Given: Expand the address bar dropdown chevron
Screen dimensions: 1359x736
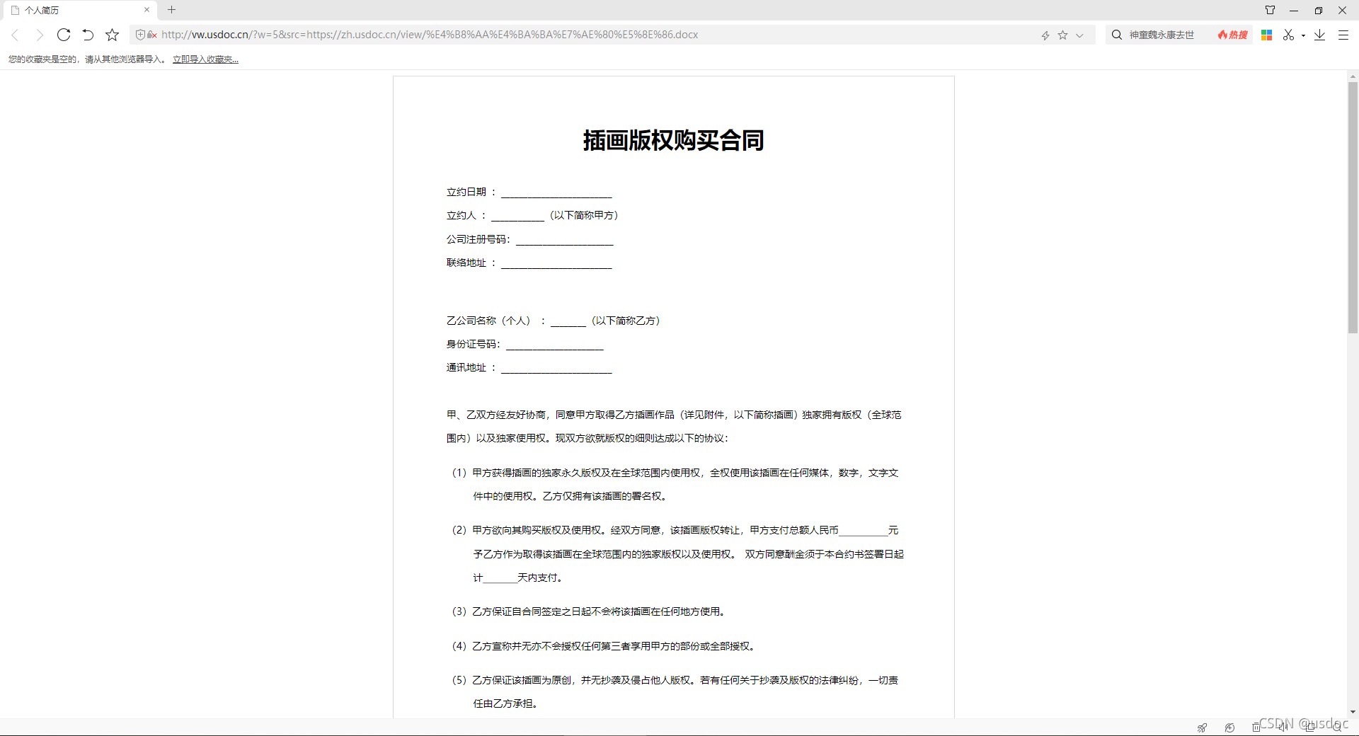Looking at the screenshot, I should tap(1079, 35).
